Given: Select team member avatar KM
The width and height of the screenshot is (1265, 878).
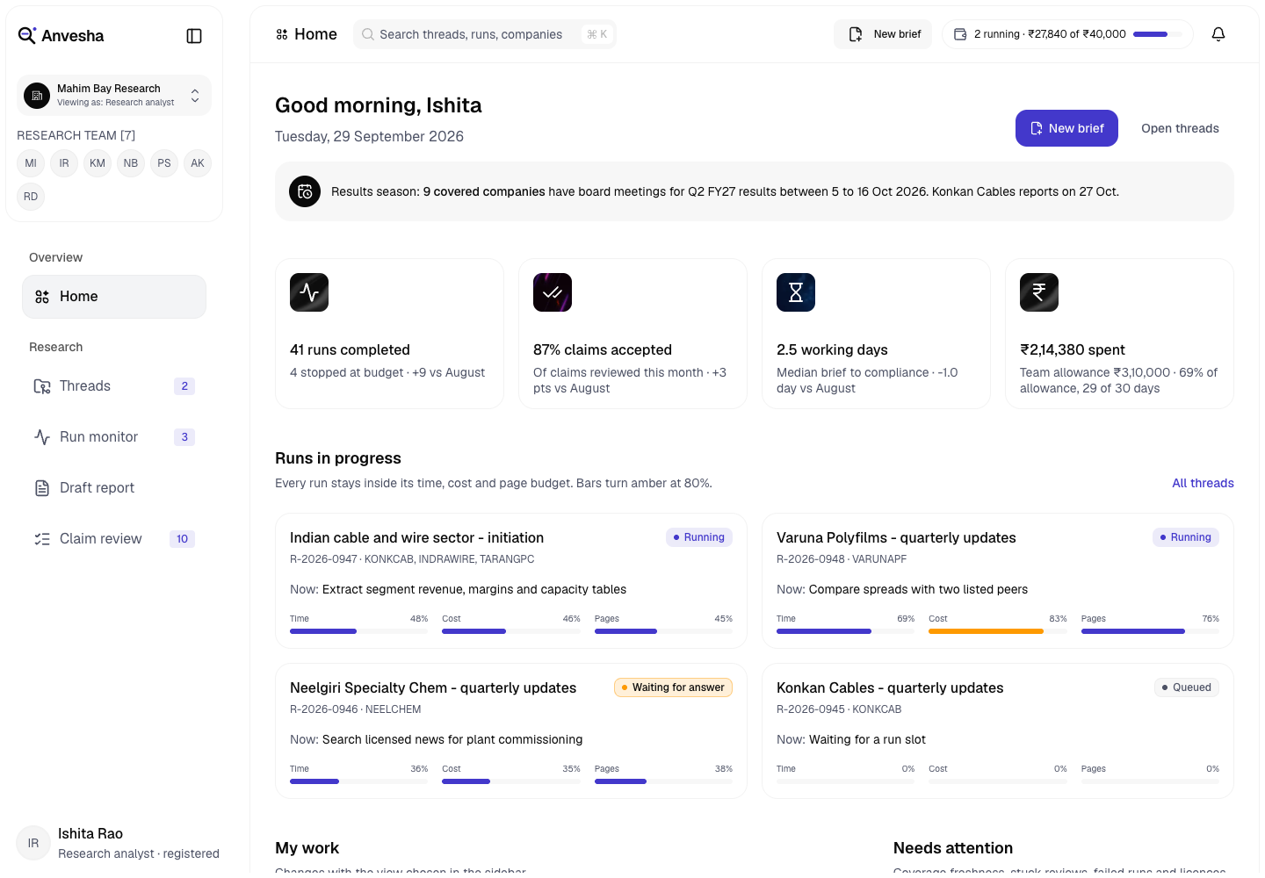Looking at the screenshot, I should point(98,163).
